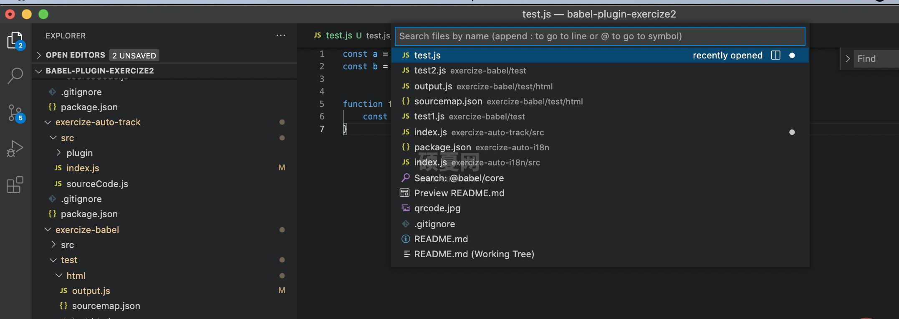Click the 2 UNSAVED badge
This screenshot has width=899, height=319.
click(x=134, y=56)
